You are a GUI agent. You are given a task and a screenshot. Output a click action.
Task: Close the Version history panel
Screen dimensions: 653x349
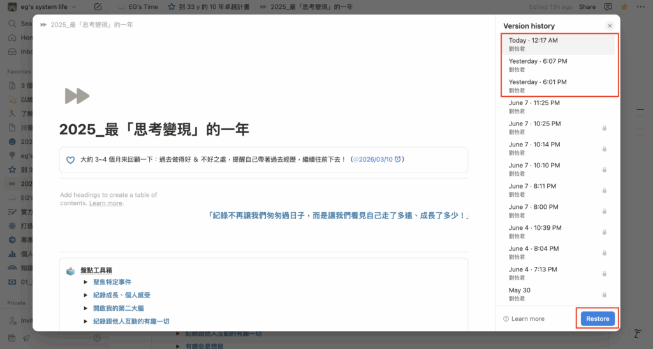click(x=610, y=25)
